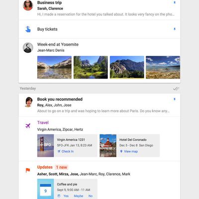Viewport: 199px width, 199px height.
Task: Click the orange Updates flag icon
Action: coord(28,170)
